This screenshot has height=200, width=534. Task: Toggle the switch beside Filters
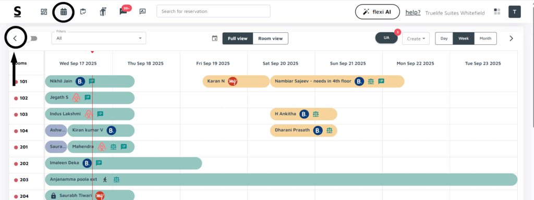(x=33, y=39)
